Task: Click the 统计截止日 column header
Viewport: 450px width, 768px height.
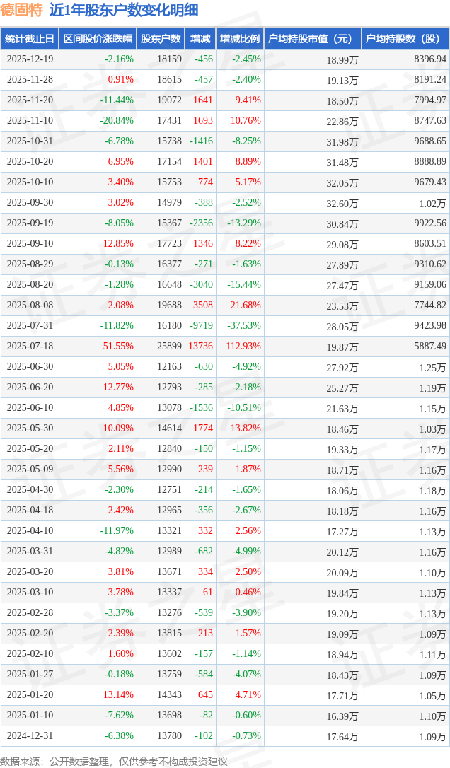Action: click(x=30, y=39)
